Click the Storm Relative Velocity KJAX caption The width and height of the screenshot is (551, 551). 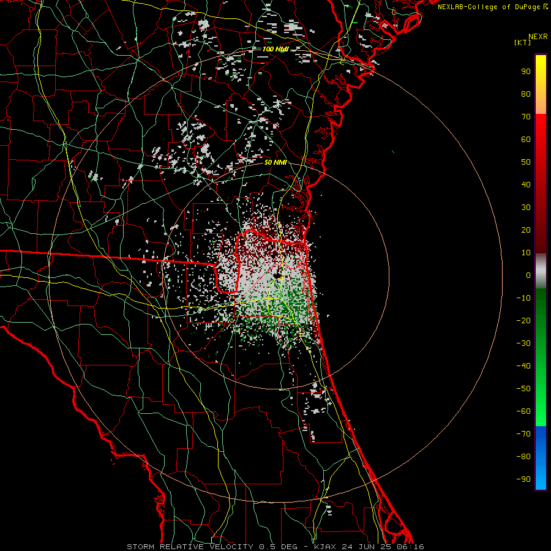click(275, 547)
